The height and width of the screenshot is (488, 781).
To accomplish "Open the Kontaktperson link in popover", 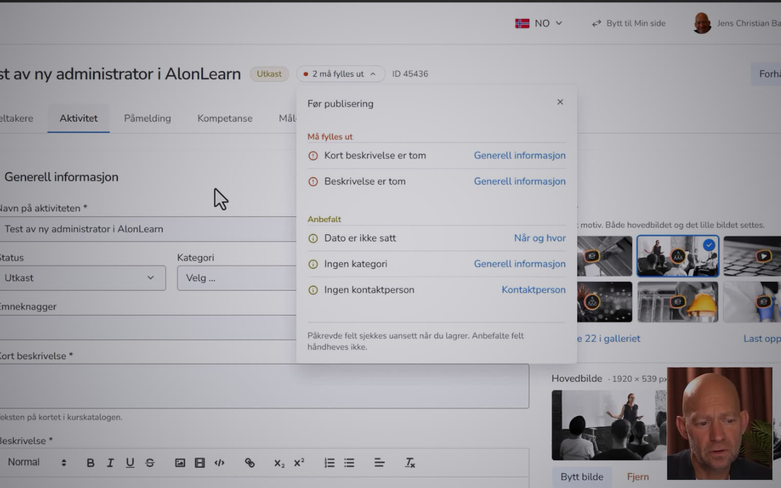I will coord(534,290).
